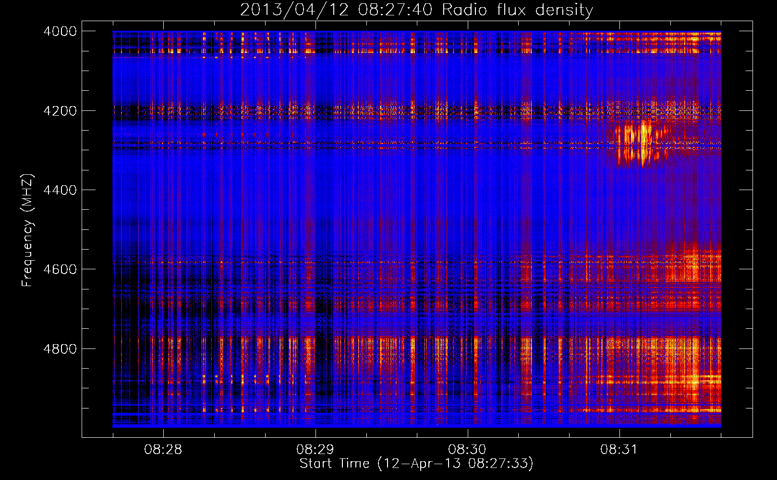Click the 4400 frequency tick label
The height and width of the screenshot is (480, 777).
(x=60, y=190)
